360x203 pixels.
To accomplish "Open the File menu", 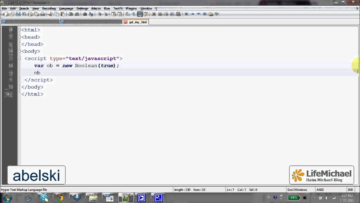I will point(4,8).
